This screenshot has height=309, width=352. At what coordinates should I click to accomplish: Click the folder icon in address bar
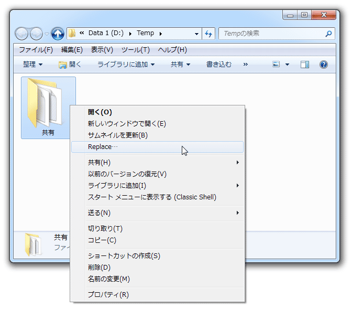[x=72, y=33]
